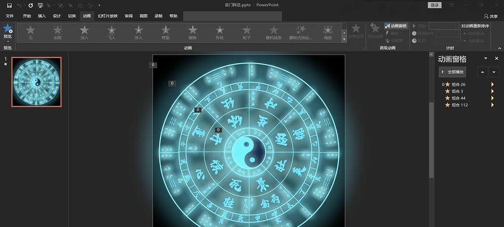Move animation down in animation pane
The image size is (504, 227).
point(494,72)
